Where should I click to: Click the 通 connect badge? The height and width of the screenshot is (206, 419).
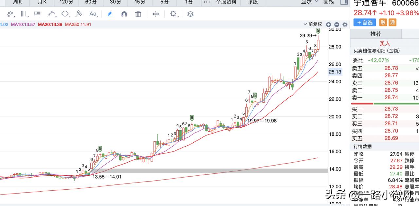[392, 23]
